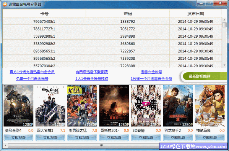
Task: Click date cell in 796675408:1 row
Action: (x=196, y=22)
